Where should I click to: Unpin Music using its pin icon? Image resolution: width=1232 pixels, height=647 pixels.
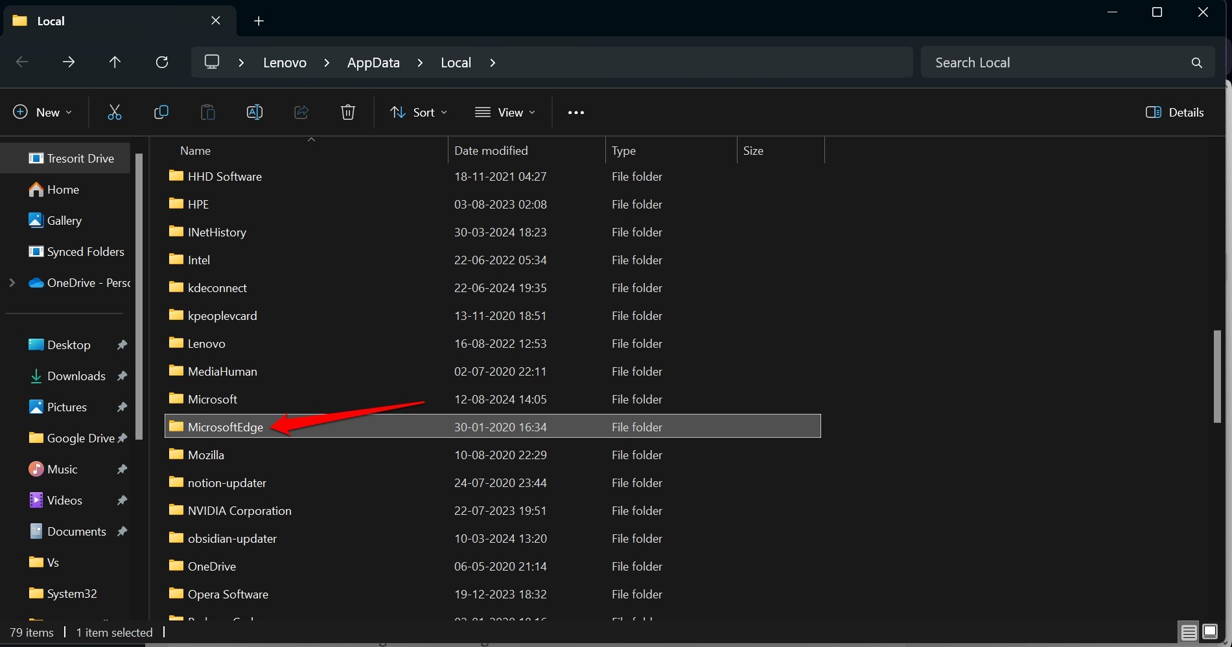click(x=122, y=469)
